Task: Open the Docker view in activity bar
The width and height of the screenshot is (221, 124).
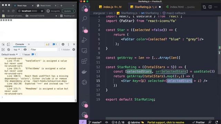Action: [x=84, y=72]
